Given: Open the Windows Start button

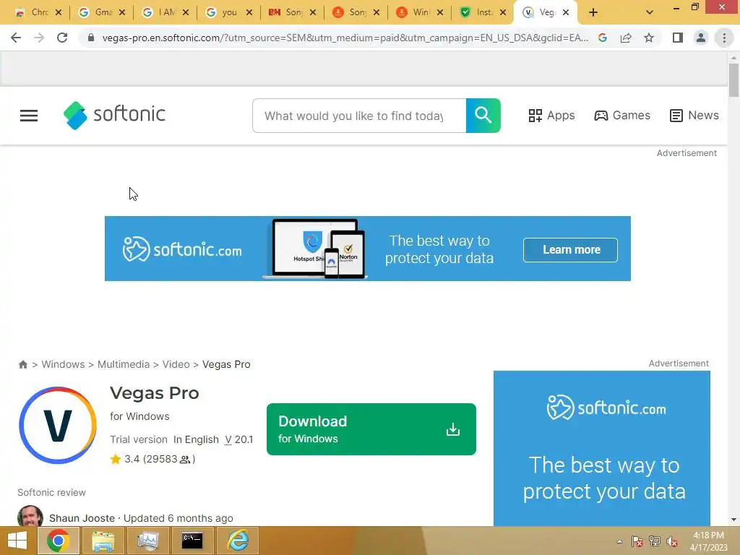Looking at the screenshot, I should 17,541.
